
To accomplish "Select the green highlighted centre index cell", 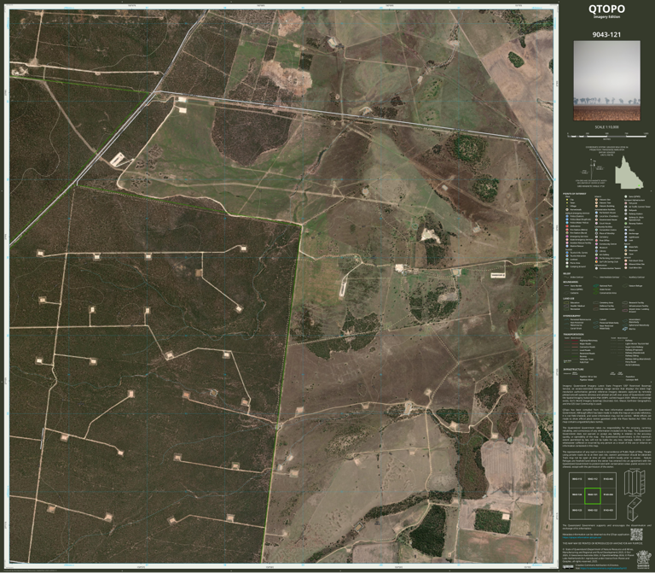I will (x=593, y=495).
